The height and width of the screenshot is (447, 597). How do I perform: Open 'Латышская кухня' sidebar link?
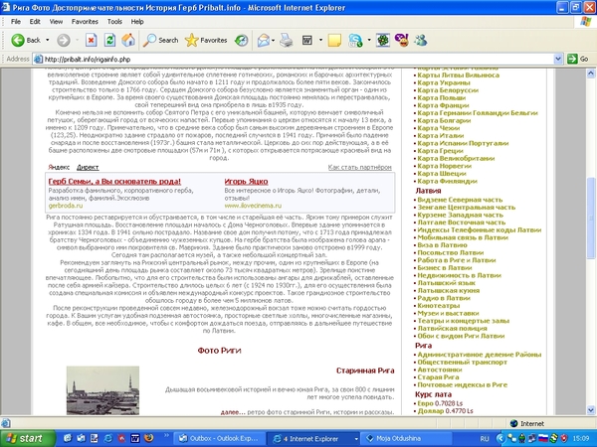point(449,290)
